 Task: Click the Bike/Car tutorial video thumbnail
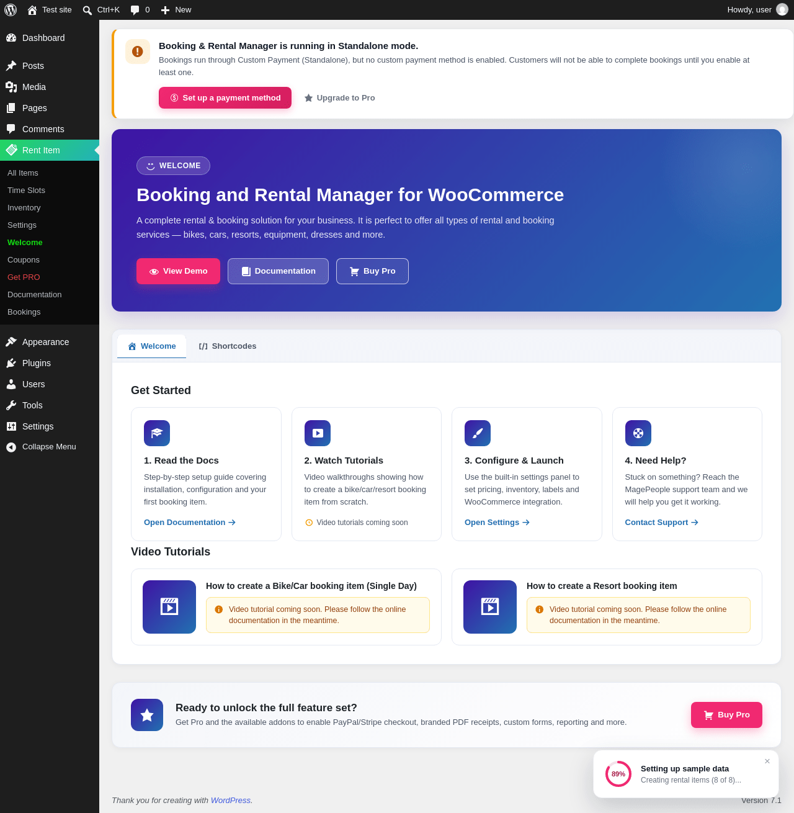tap(169, 607)
